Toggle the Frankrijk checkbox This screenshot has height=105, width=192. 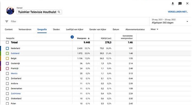pos(7,68)
